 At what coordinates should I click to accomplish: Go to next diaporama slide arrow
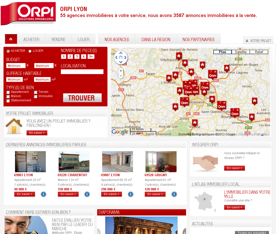pos(184,231)
